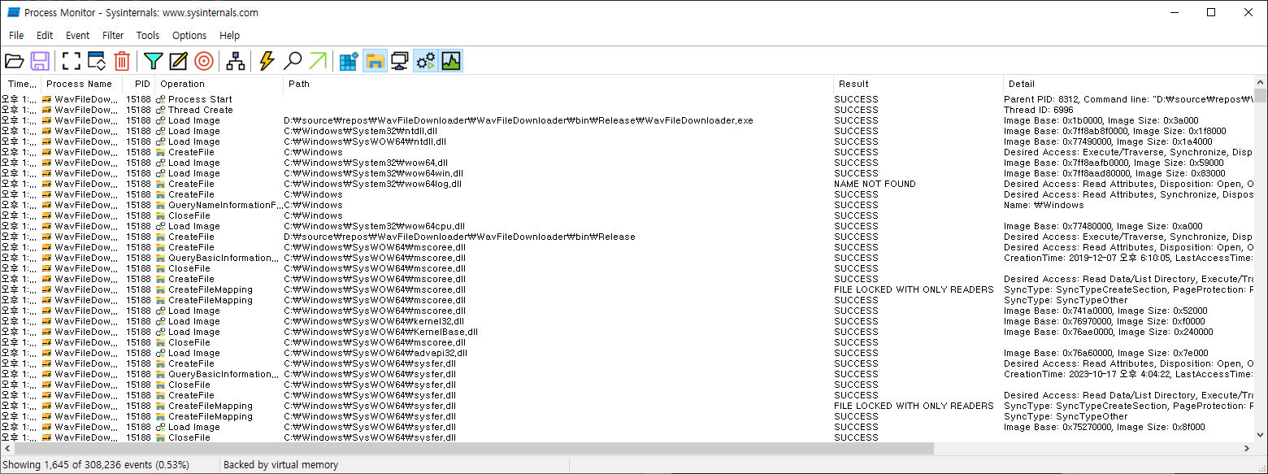Click the WavFileDownloader.exe Load Image path
The width and height of the screenshot is (1268, 474).
click(x=519, y=120)
